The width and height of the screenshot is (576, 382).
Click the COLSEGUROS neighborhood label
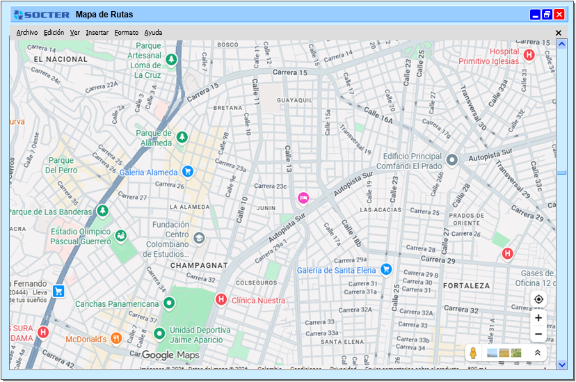[x=257, y=282]
